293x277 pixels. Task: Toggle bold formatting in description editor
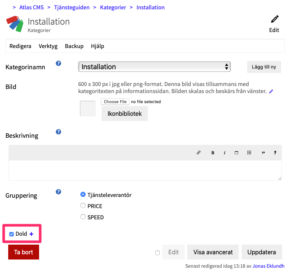tap(213, 153)
